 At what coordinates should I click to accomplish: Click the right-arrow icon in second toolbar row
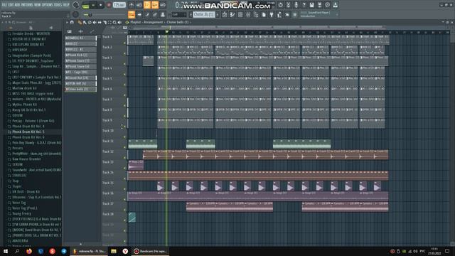[139, 14]
